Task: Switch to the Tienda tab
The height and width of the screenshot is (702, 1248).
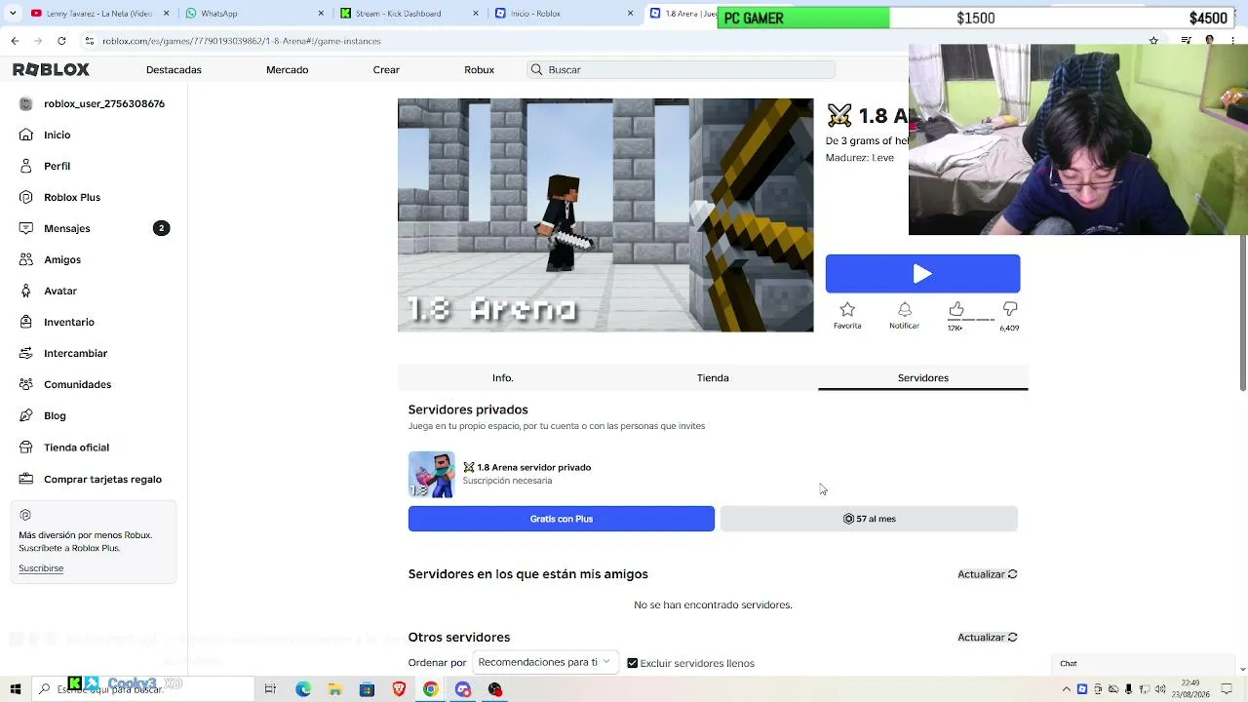Action: (713, 378)
